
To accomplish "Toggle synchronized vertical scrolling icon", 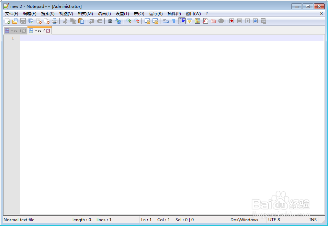I will [x=147, y=21].
